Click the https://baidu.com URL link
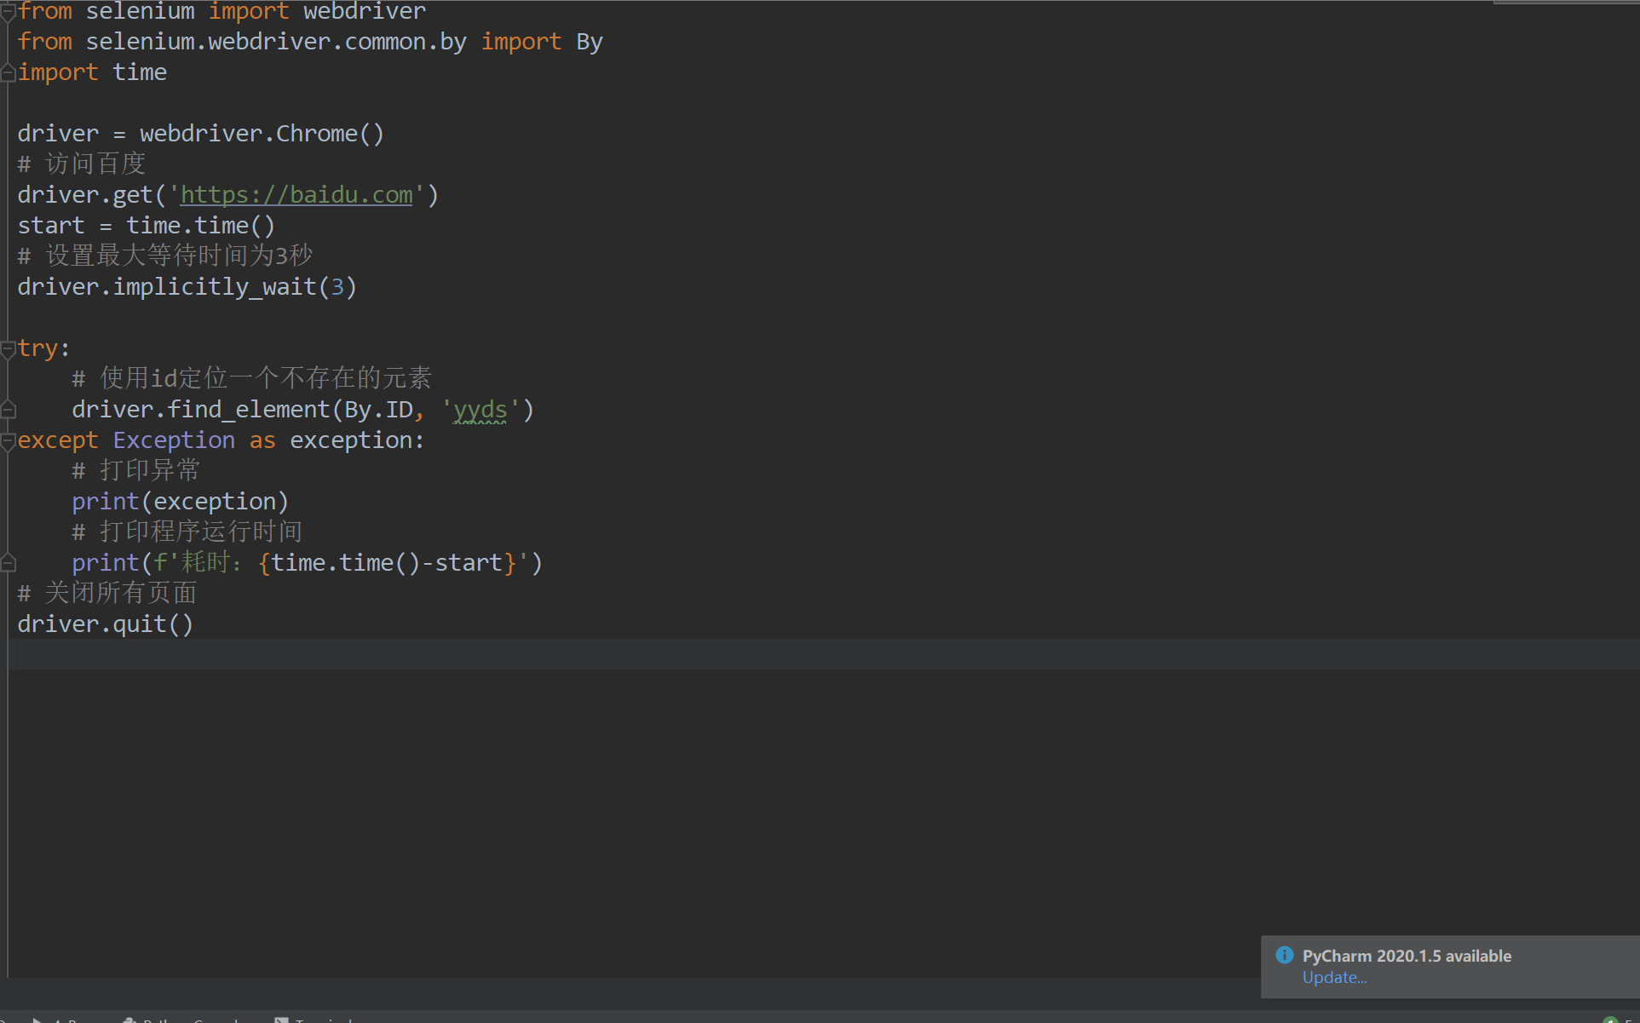 click(x=296, y=195)
